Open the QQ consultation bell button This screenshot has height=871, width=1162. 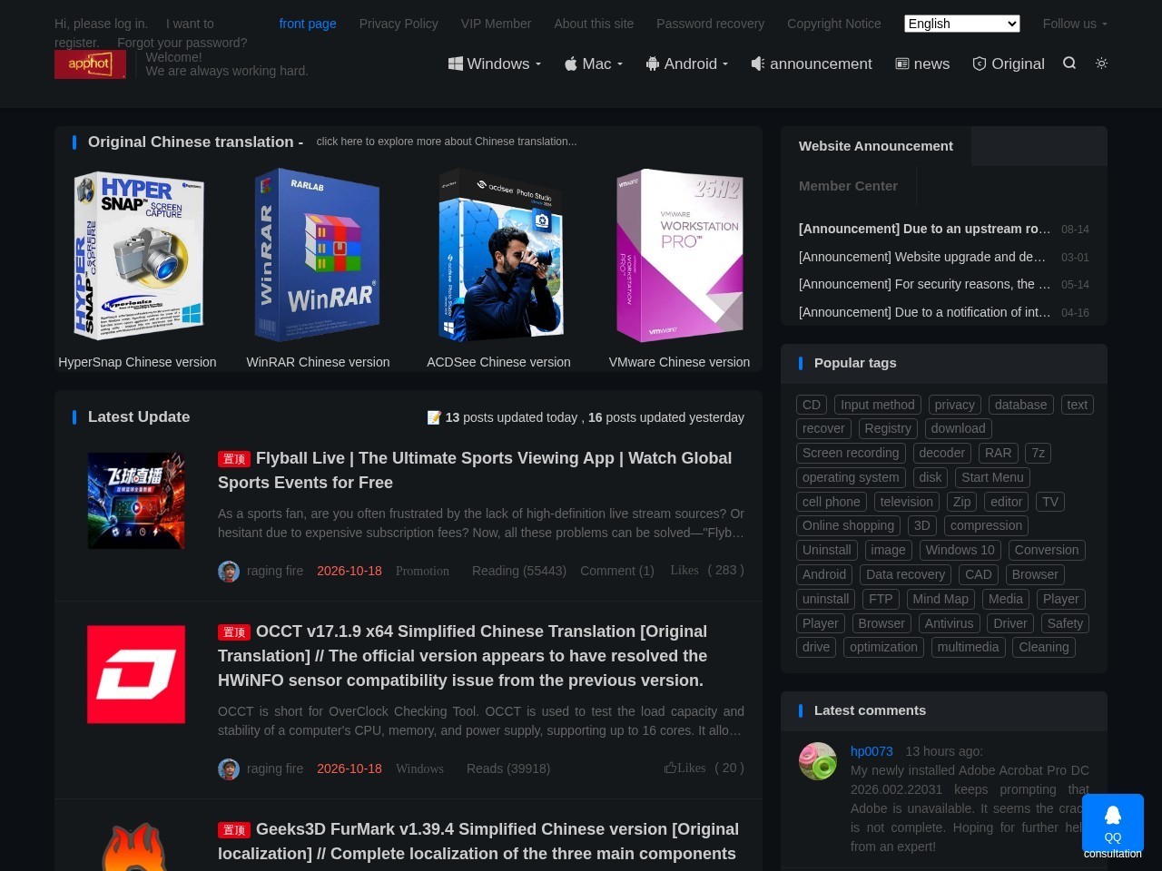(1113, 823)
